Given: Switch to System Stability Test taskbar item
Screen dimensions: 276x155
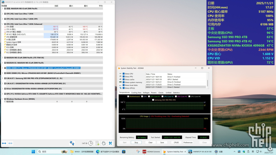Looking at the screenshot, I should tap(174, 152).
